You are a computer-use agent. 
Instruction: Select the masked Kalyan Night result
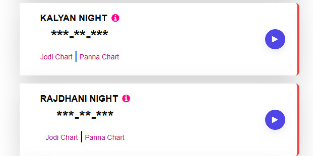point(80,34)
